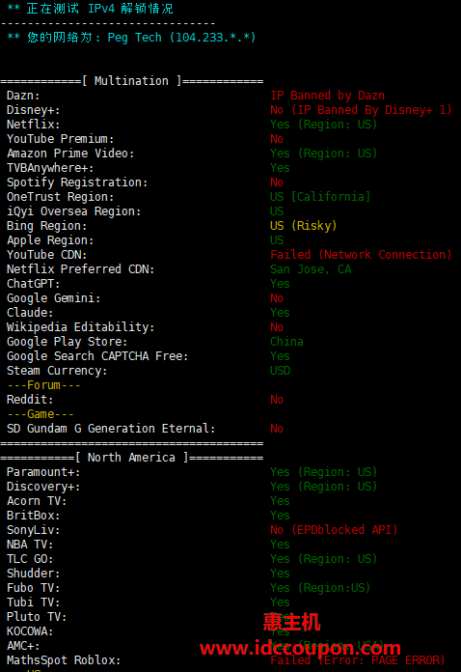
Task: Click the Game subsection label
Action: pyautogui.click(x=41, y=414)
